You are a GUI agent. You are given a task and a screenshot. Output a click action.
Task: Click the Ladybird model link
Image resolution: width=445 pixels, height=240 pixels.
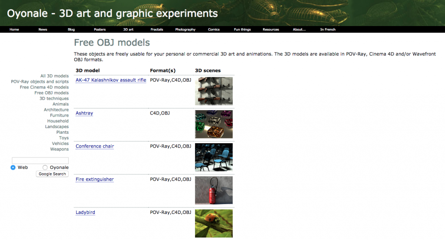point(85,213)
